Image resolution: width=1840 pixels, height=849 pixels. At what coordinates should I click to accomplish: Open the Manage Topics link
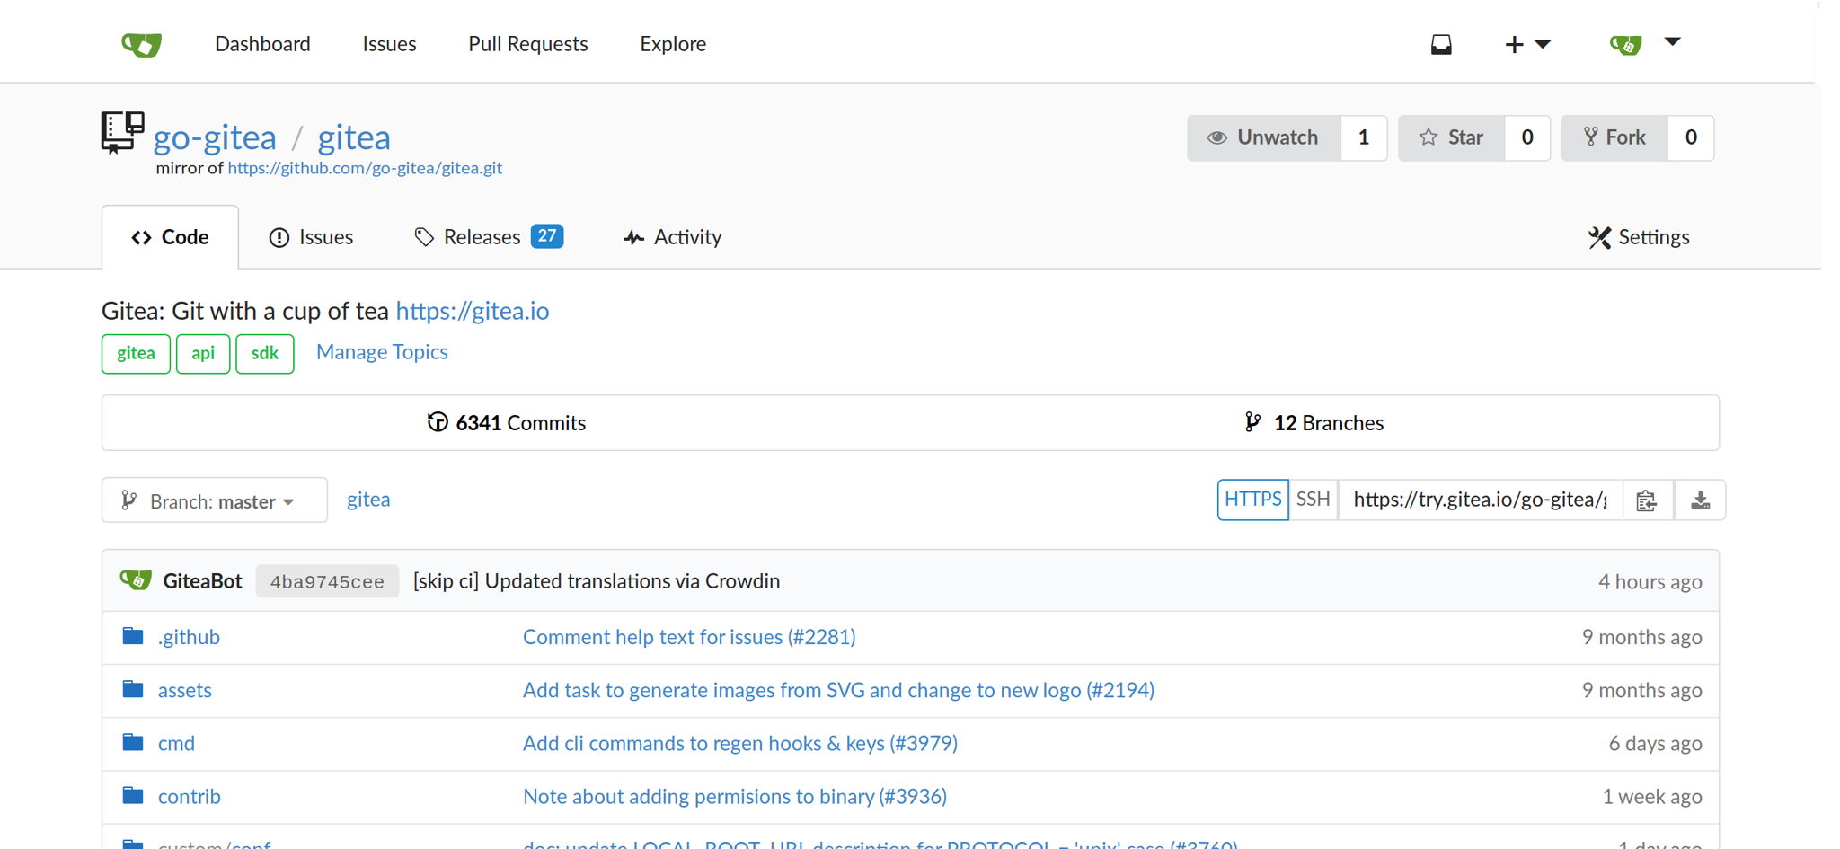(x=381, y=351)
